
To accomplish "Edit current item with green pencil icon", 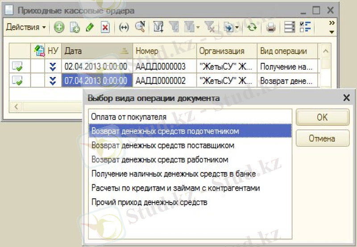I will click(x=90, y=28).
